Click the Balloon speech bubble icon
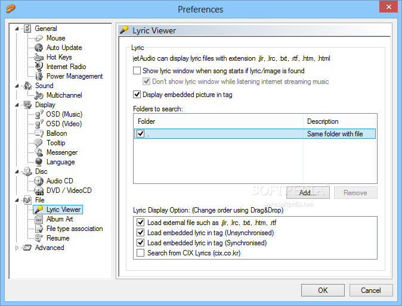 click(x=39, y=133)
